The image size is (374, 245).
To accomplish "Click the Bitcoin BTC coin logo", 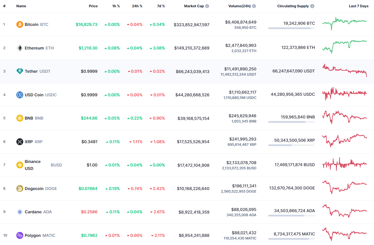I will pos(20,24).
